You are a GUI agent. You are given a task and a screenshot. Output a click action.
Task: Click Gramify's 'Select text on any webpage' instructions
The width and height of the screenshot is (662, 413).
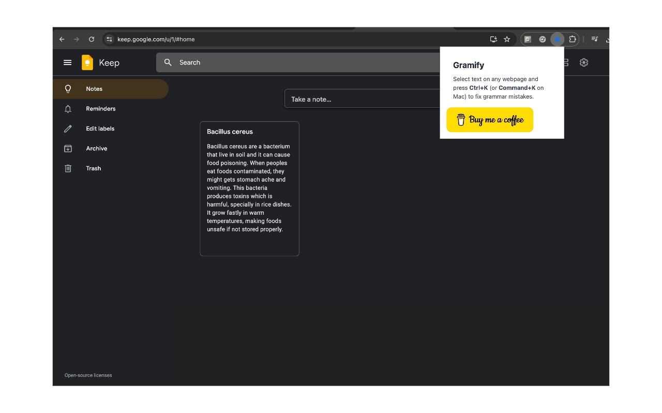(499, 88)
